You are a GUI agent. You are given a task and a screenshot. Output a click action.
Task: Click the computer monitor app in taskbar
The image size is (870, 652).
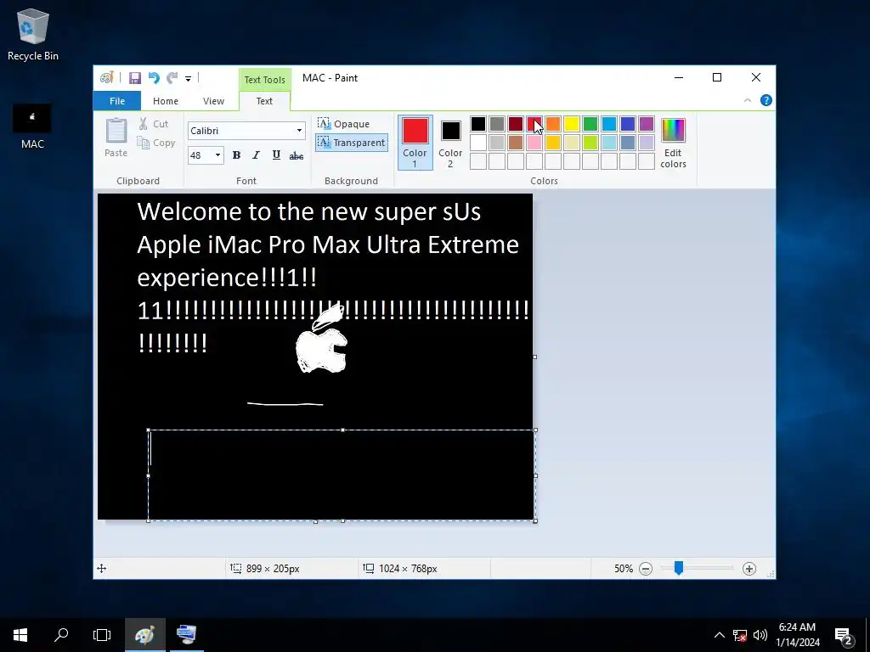186,635
